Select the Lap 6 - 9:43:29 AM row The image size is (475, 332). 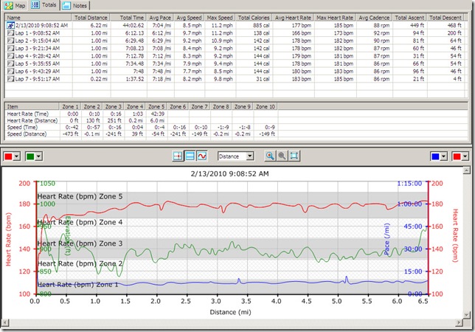tap(235, 71)
